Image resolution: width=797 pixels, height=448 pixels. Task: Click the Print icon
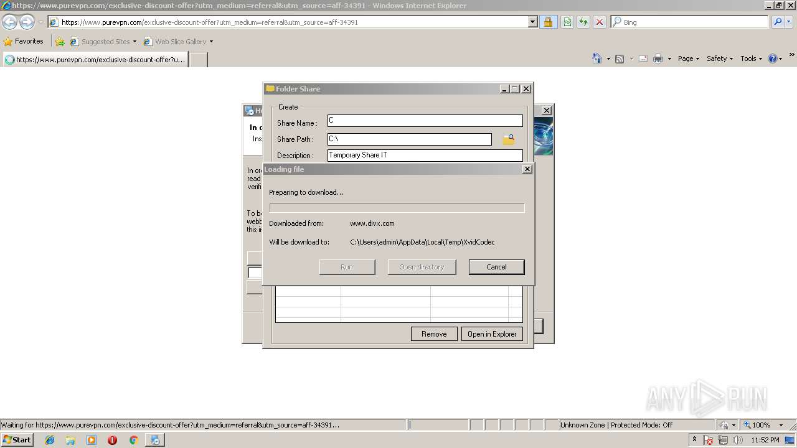click(658, 58)
